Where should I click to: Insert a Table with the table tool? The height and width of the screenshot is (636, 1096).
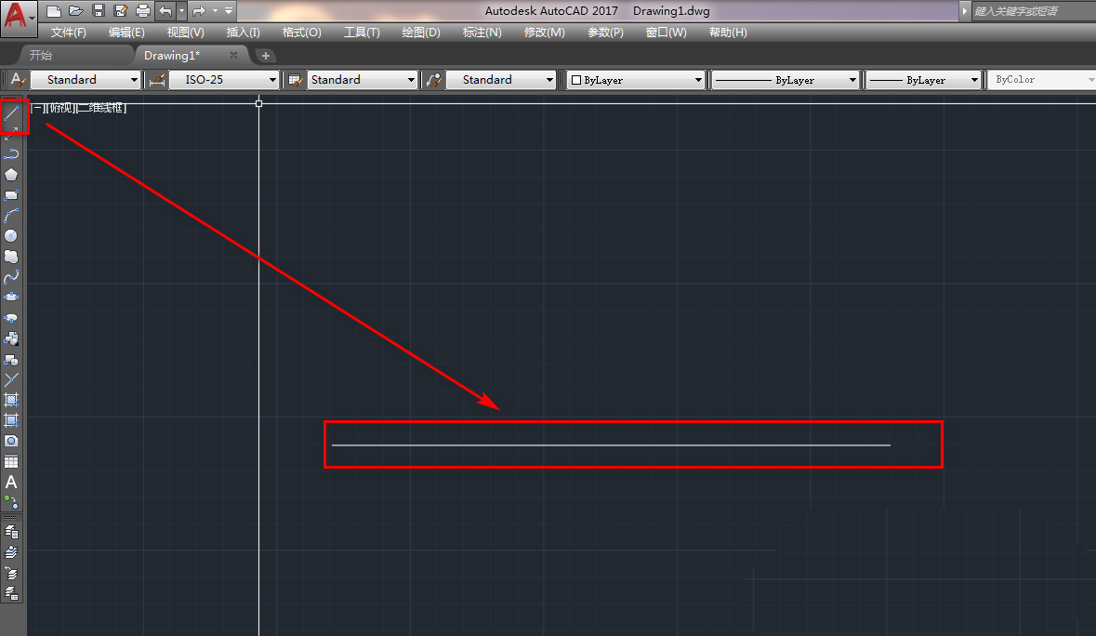[x=11, y=461]
